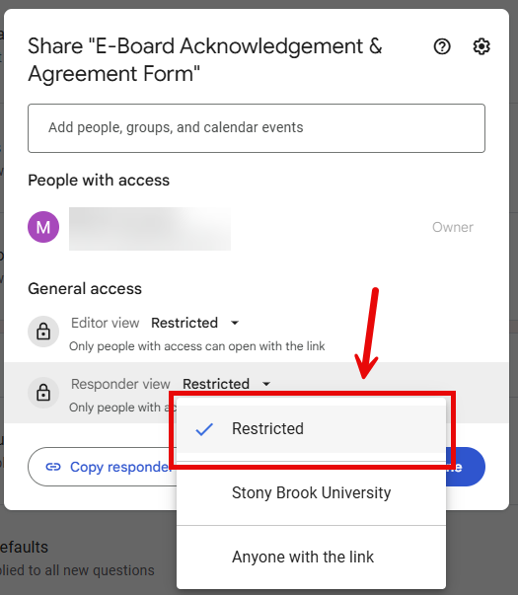Select Restricted in the responder access menu
The width and height of the screenshot is (518, 595).
coord(311,429)
